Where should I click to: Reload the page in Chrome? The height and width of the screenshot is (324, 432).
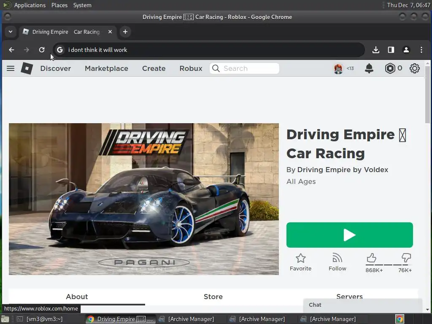tap(42, 50)
